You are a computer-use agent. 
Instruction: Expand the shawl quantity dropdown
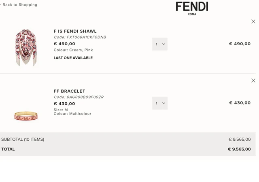click(x=160, y=44)
